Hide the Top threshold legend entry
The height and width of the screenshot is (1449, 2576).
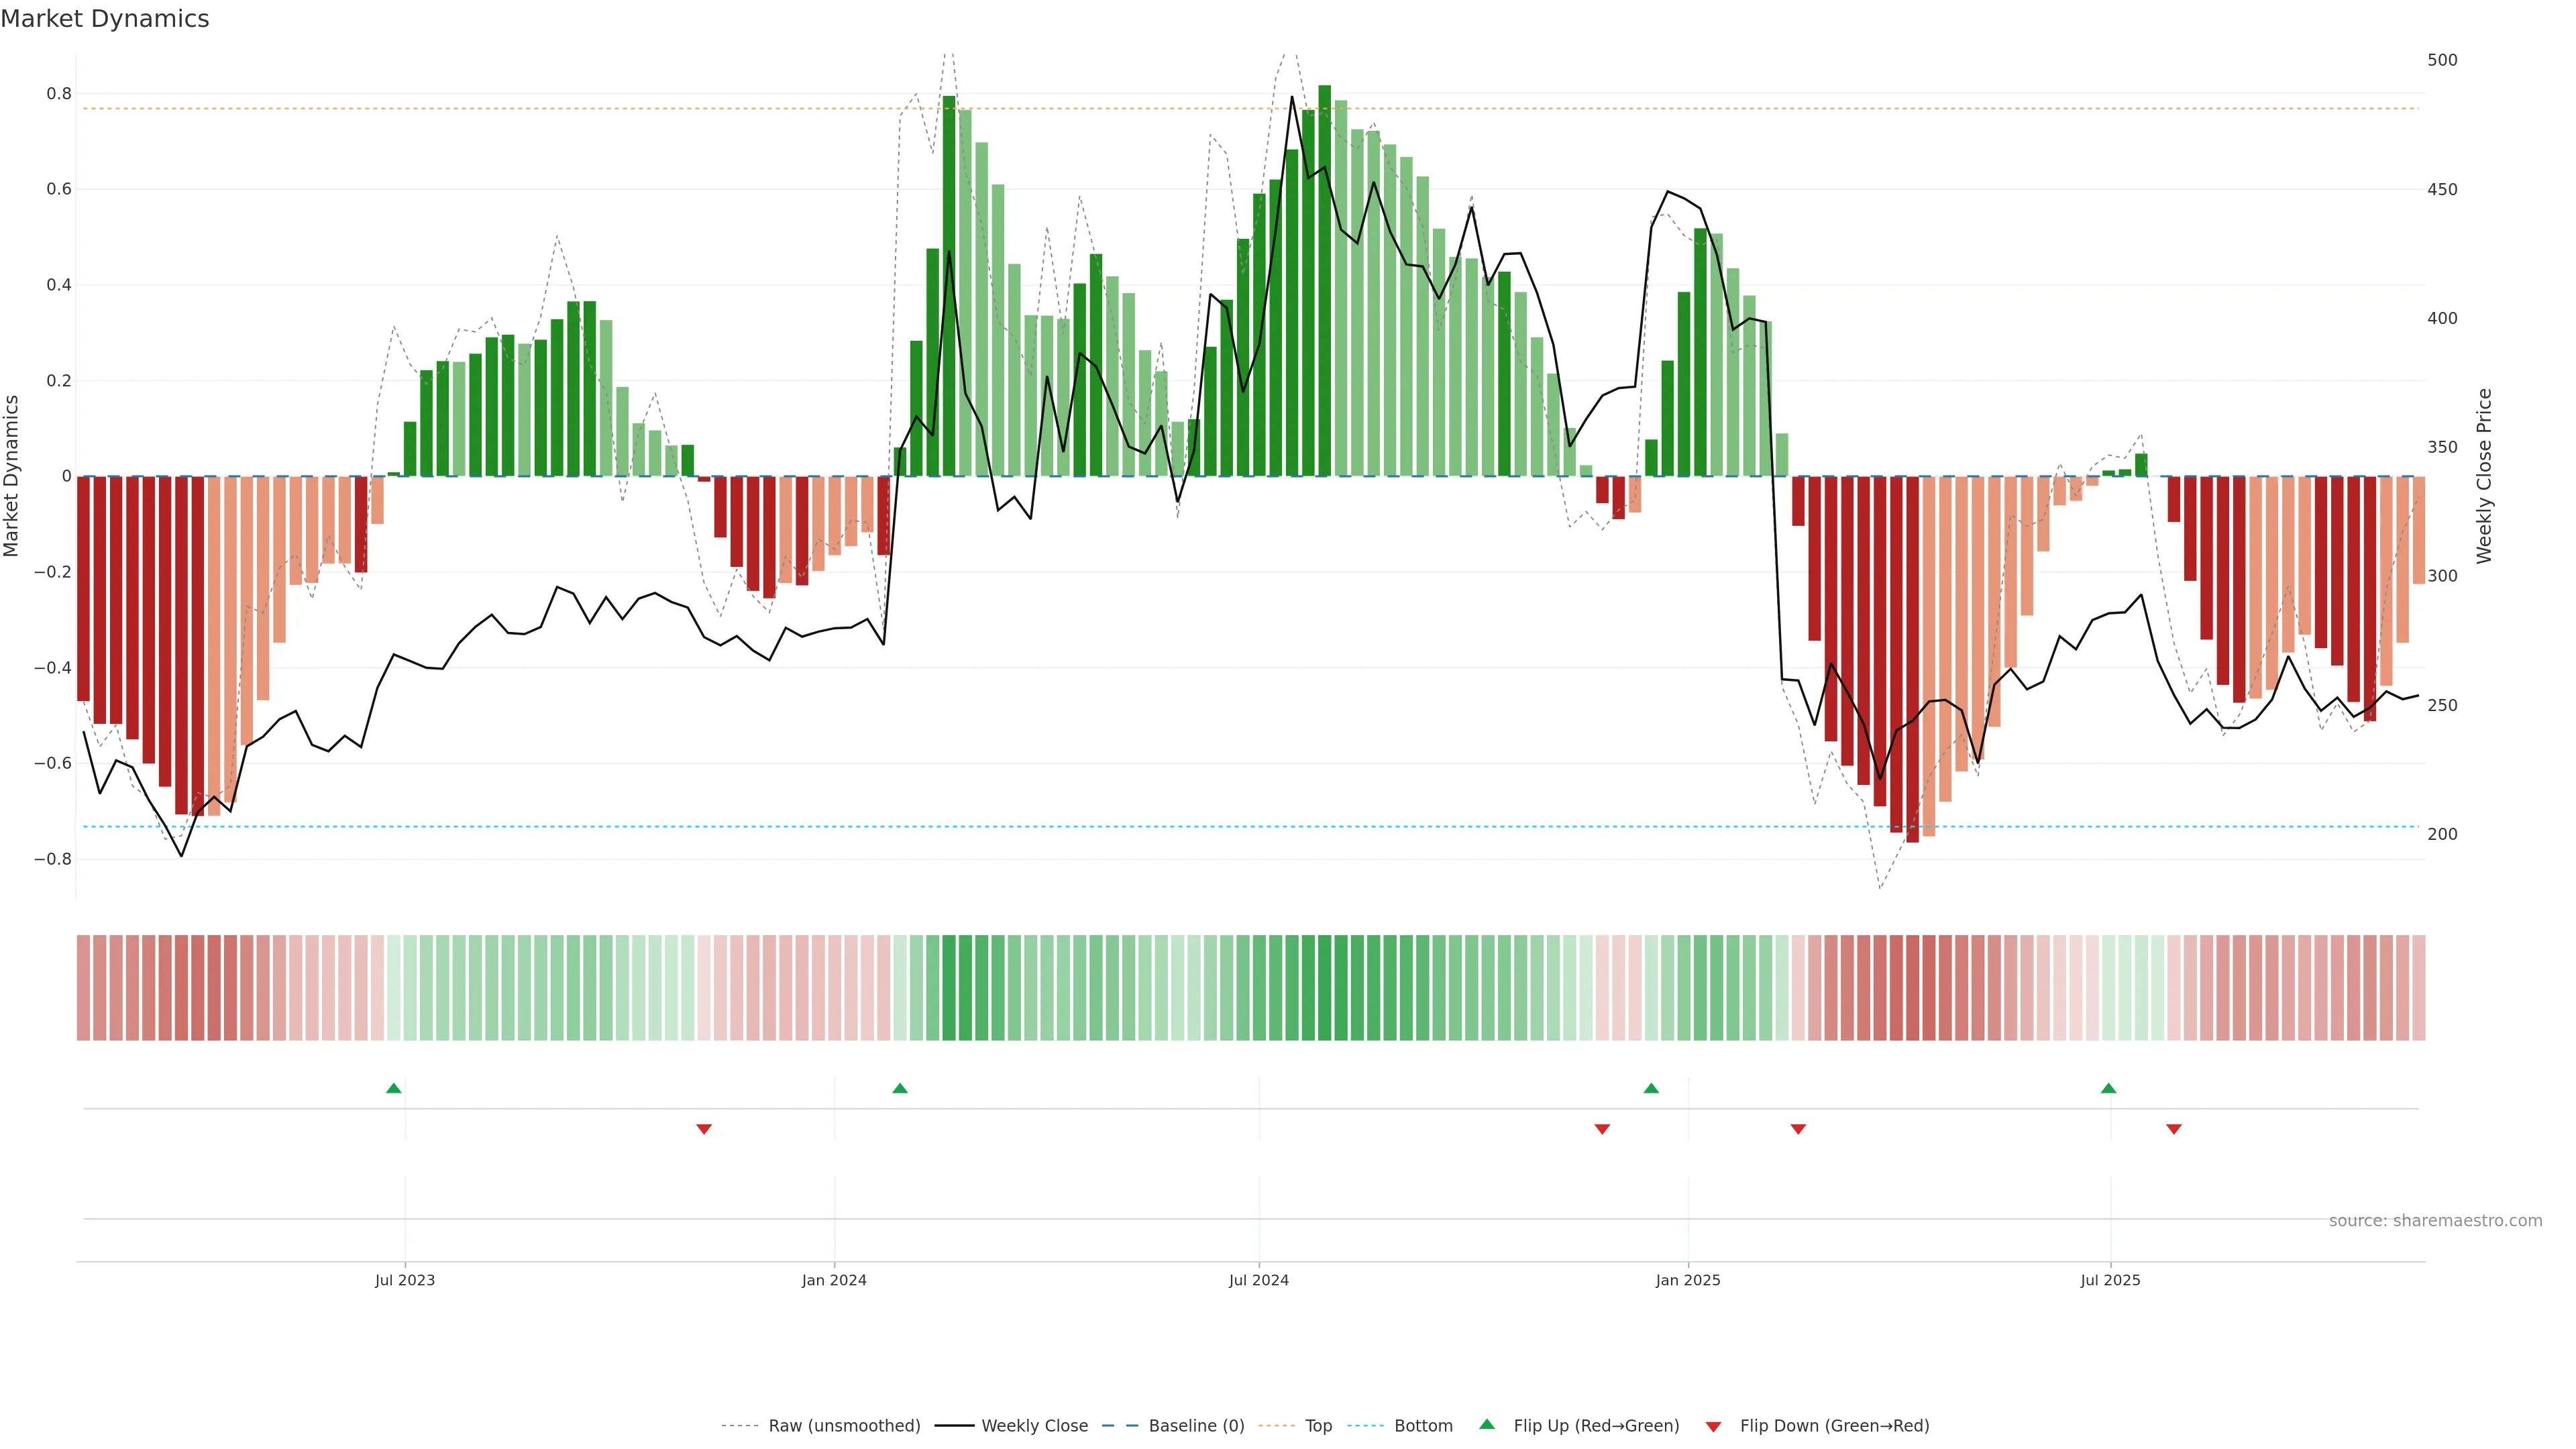click(1318, 1426)
